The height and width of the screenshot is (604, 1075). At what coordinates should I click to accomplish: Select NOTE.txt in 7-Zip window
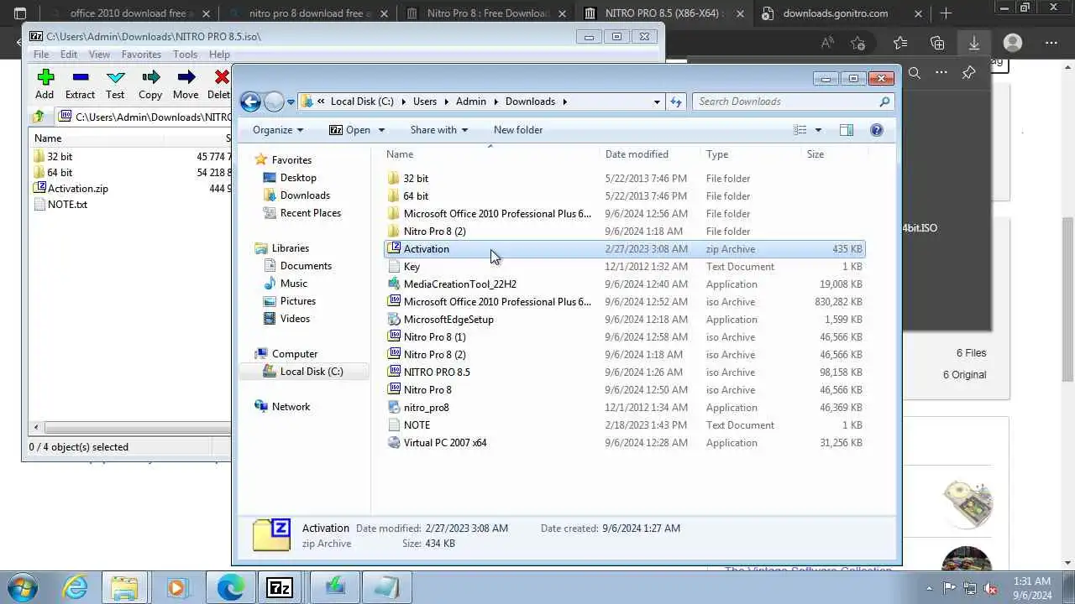pos(67,205)
